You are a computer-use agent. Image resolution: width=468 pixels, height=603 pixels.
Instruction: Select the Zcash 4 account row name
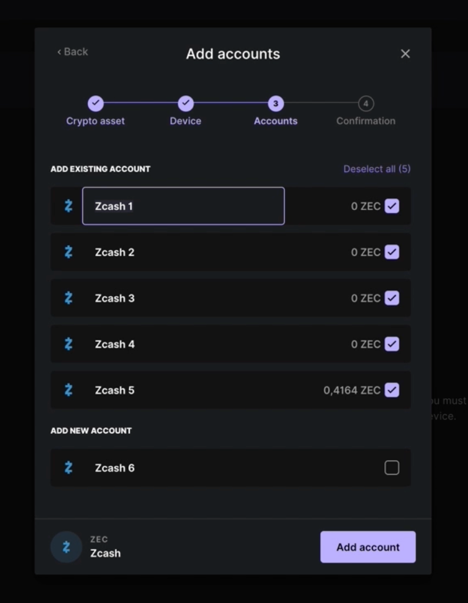[114, 344]
